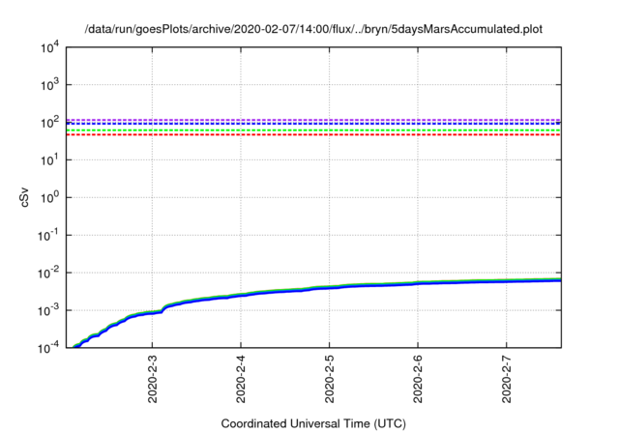The image size is (619, 433).
Task: Click the 10^2 y-axis tick label
Action: (50, 123)
